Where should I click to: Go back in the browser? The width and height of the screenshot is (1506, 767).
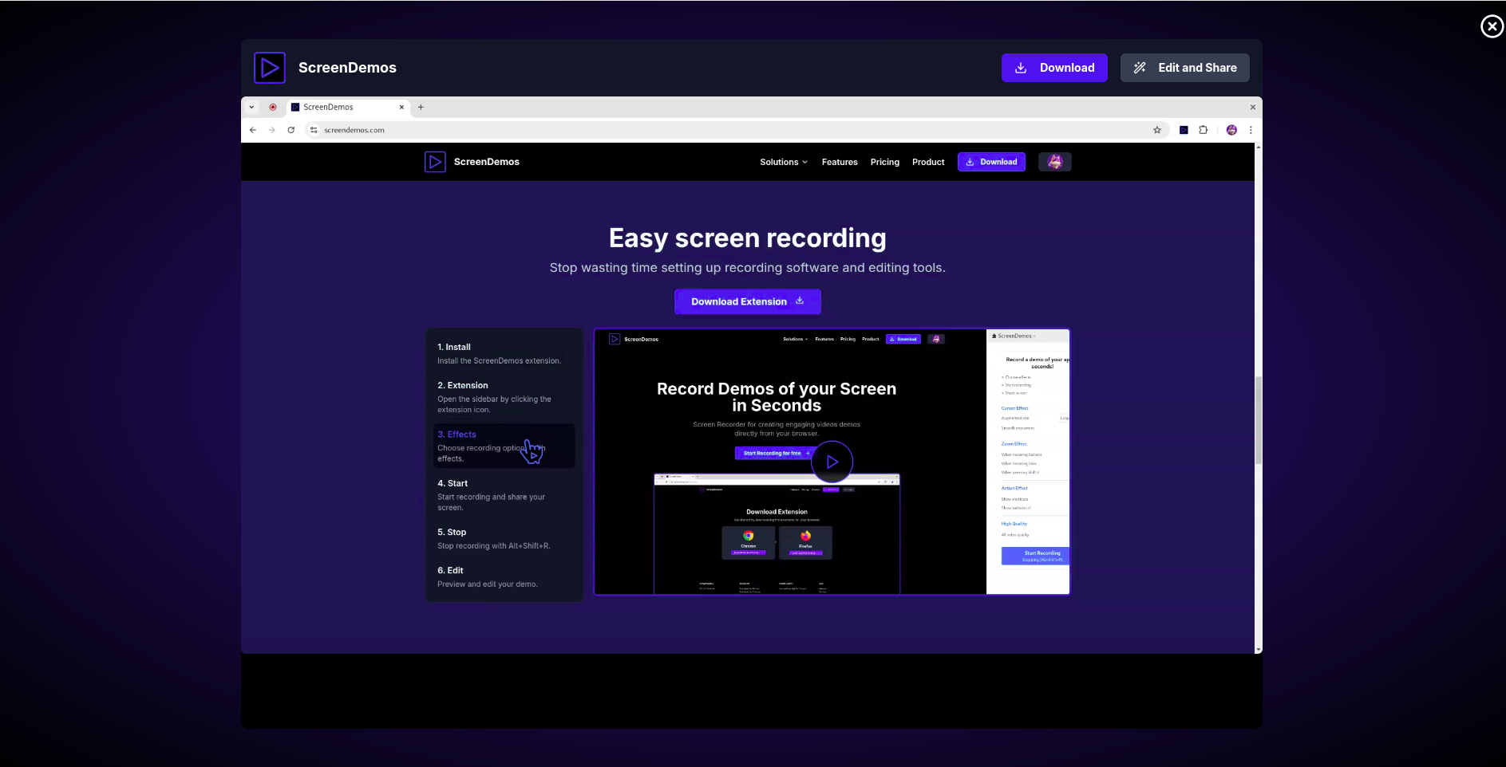click(x=253, y=130)
